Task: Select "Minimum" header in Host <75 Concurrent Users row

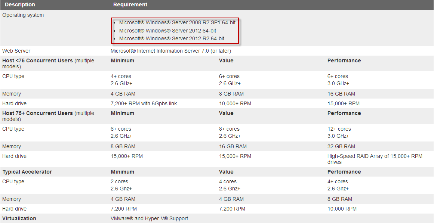Action: (122, 60)
